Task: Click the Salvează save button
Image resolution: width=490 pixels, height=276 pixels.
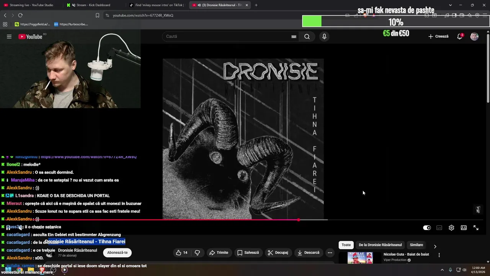Action: [248, 253]
